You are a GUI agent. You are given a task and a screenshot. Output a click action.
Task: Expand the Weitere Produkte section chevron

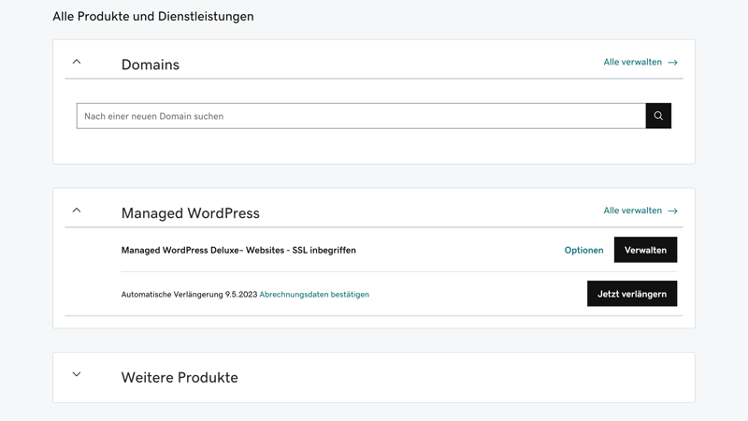tap(77, 374)
